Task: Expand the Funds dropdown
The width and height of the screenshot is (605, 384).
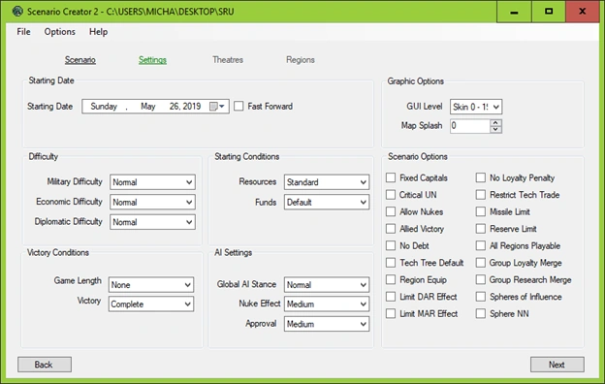Action: pyautogui.click(x=327, y=202)
